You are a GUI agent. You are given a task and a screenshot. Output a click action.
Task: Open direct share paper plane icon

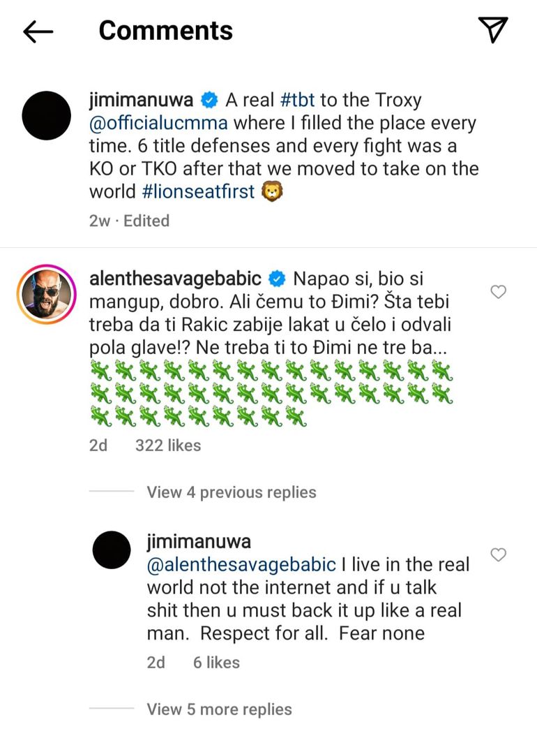[x=492, y=30]
